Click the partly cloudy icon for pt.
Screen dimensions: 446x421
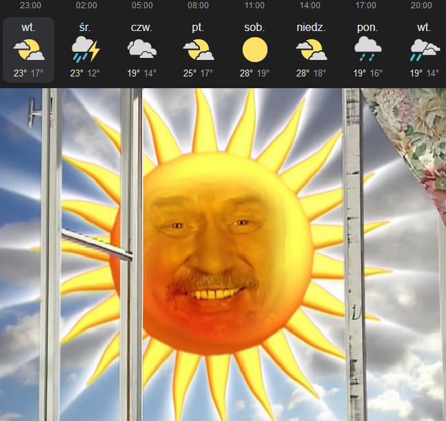(197, 50)
